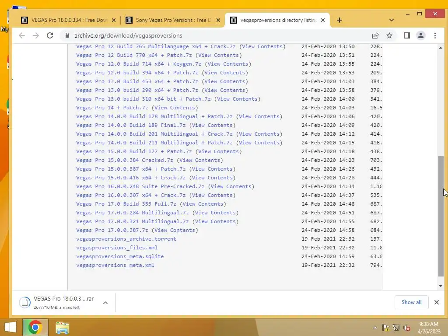Open Vegas Pro 17.0.0.284 Multilingual.7z link
Screen dimensions: 448x336
coord(132,213)
